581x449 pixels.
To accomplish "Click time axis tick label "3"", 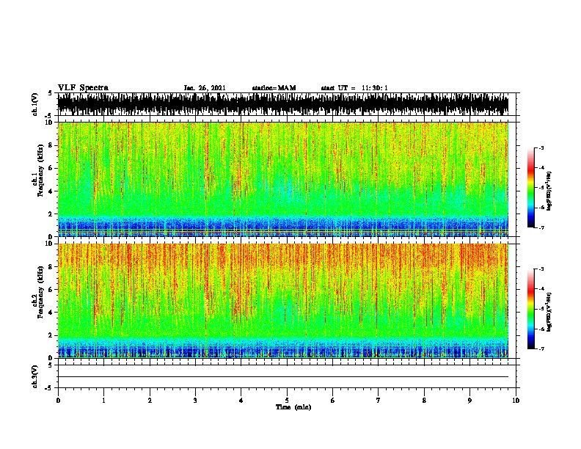I will click(195, 401).
